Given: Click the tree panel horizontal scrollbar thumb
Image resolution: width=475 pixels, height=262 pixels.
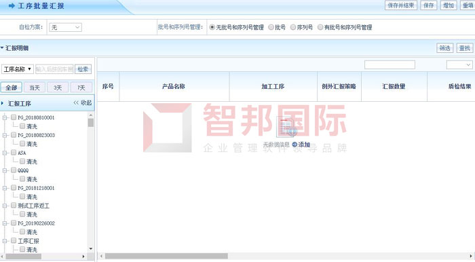Looking at the screenshot, I should pyautogui.click(x=23, y=257).
